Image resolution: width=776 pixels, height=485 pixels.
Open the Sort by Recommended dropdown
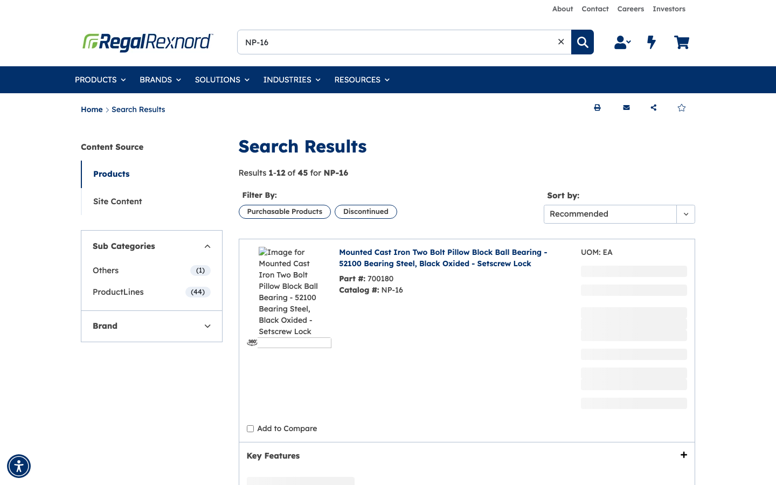pyautogui.click(x=619, y=214)
